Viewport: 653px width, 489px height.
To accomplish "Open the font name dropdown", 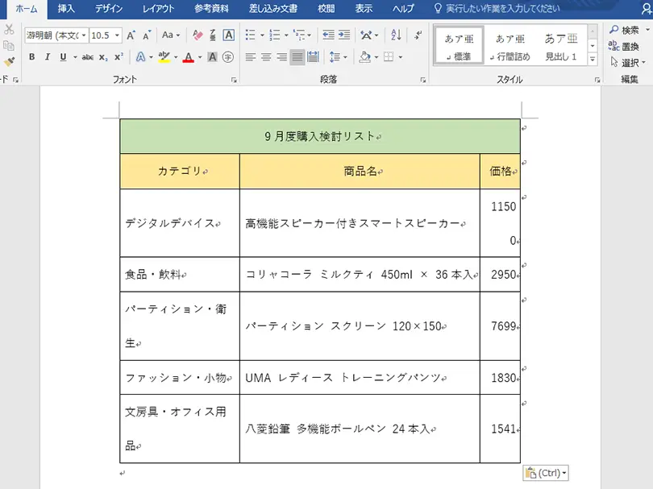I will coord(85,35).
